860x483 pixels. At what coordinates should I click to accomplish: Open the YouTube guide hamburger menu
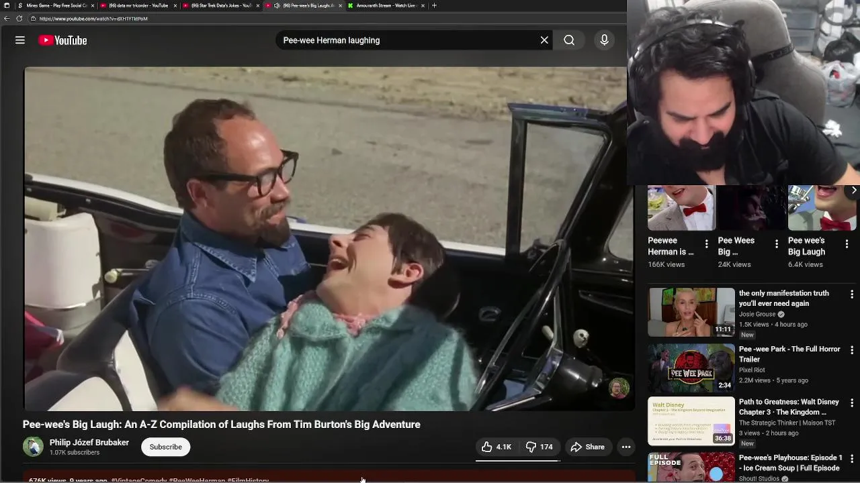(20, 40)
